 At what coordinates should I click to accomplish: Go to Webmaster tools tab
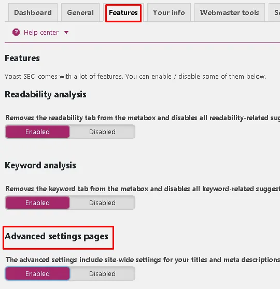[x=230, y=12]
